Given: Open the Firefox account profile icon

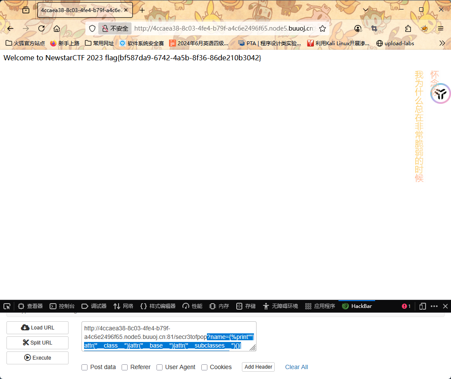Looking at the screenshot, I should coord(358,28).
